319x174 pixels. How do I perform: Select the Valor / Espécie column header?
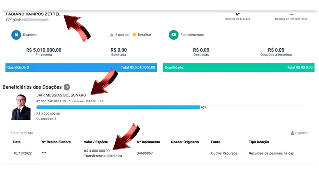(x=96, y=142)
